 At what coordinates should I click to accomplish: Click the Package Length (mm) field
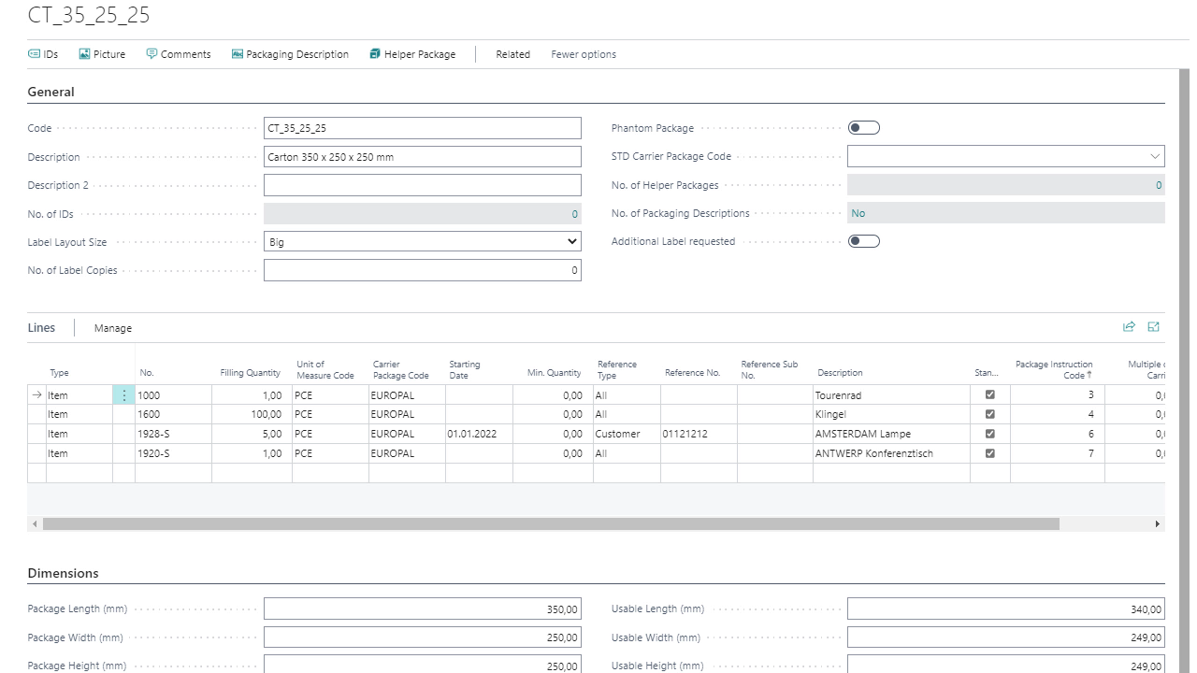click(423, 609)
